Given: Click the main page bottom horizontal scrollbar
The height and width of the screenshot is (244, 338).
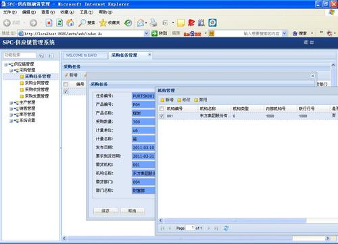Looking at the screenshot, I should click(180, 238).
